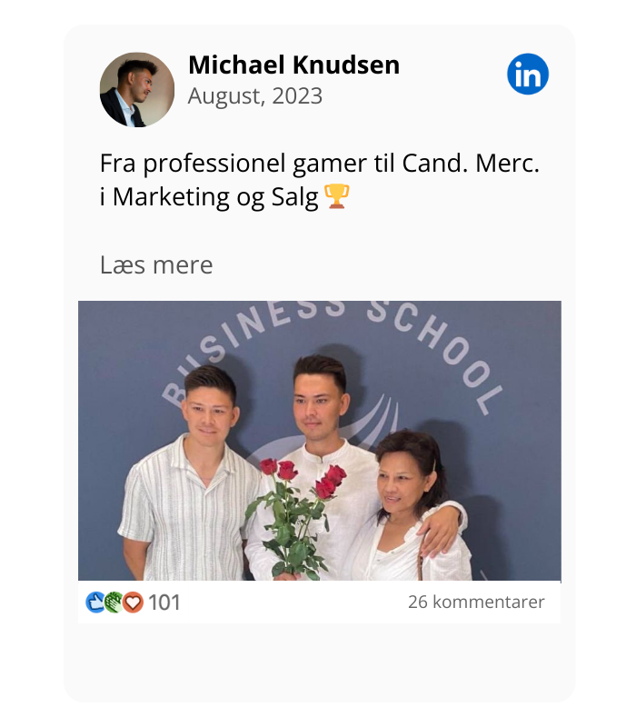
Task: Click the green clapping Celebrate reaction icon
Action: tap(113, 603)
